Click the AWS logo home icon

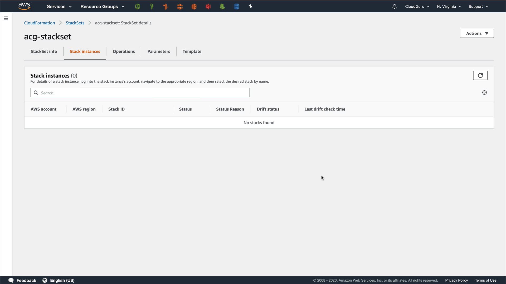[24, 6]
